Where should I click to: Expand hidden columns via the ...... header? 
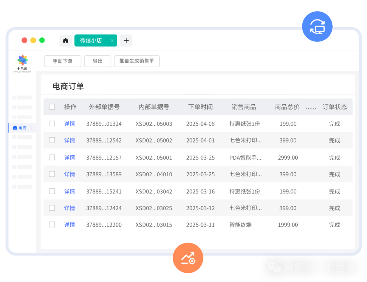click(311, 107)
